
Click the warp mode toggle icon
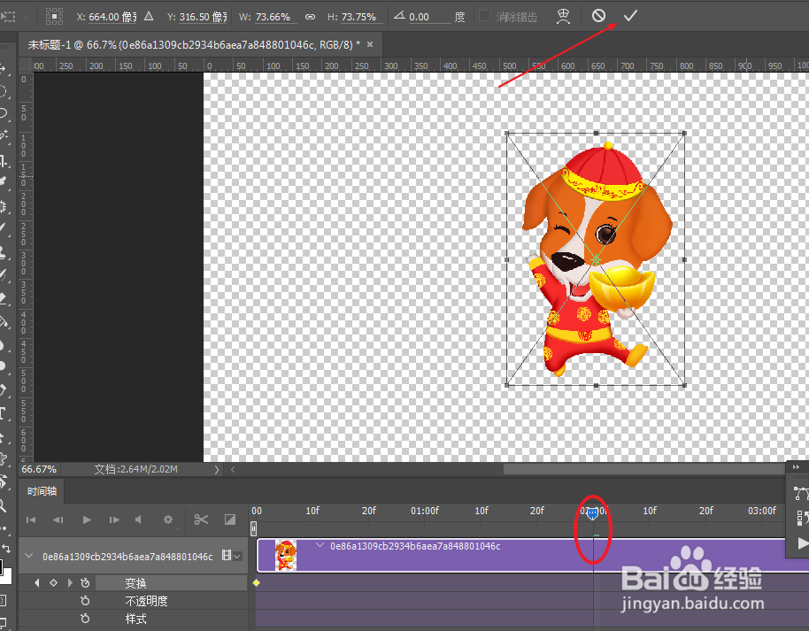coord(564,16)
